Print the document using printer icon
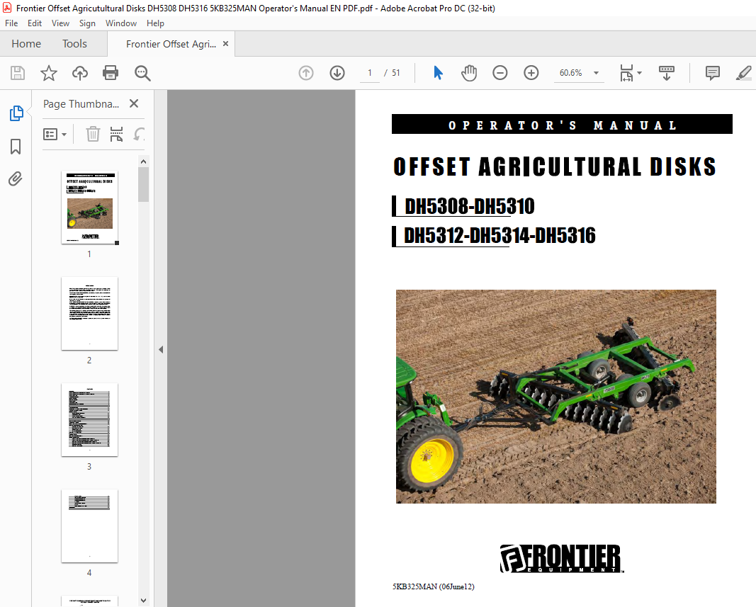The width and height of the screenshot is (756, 607). [111, 73]
